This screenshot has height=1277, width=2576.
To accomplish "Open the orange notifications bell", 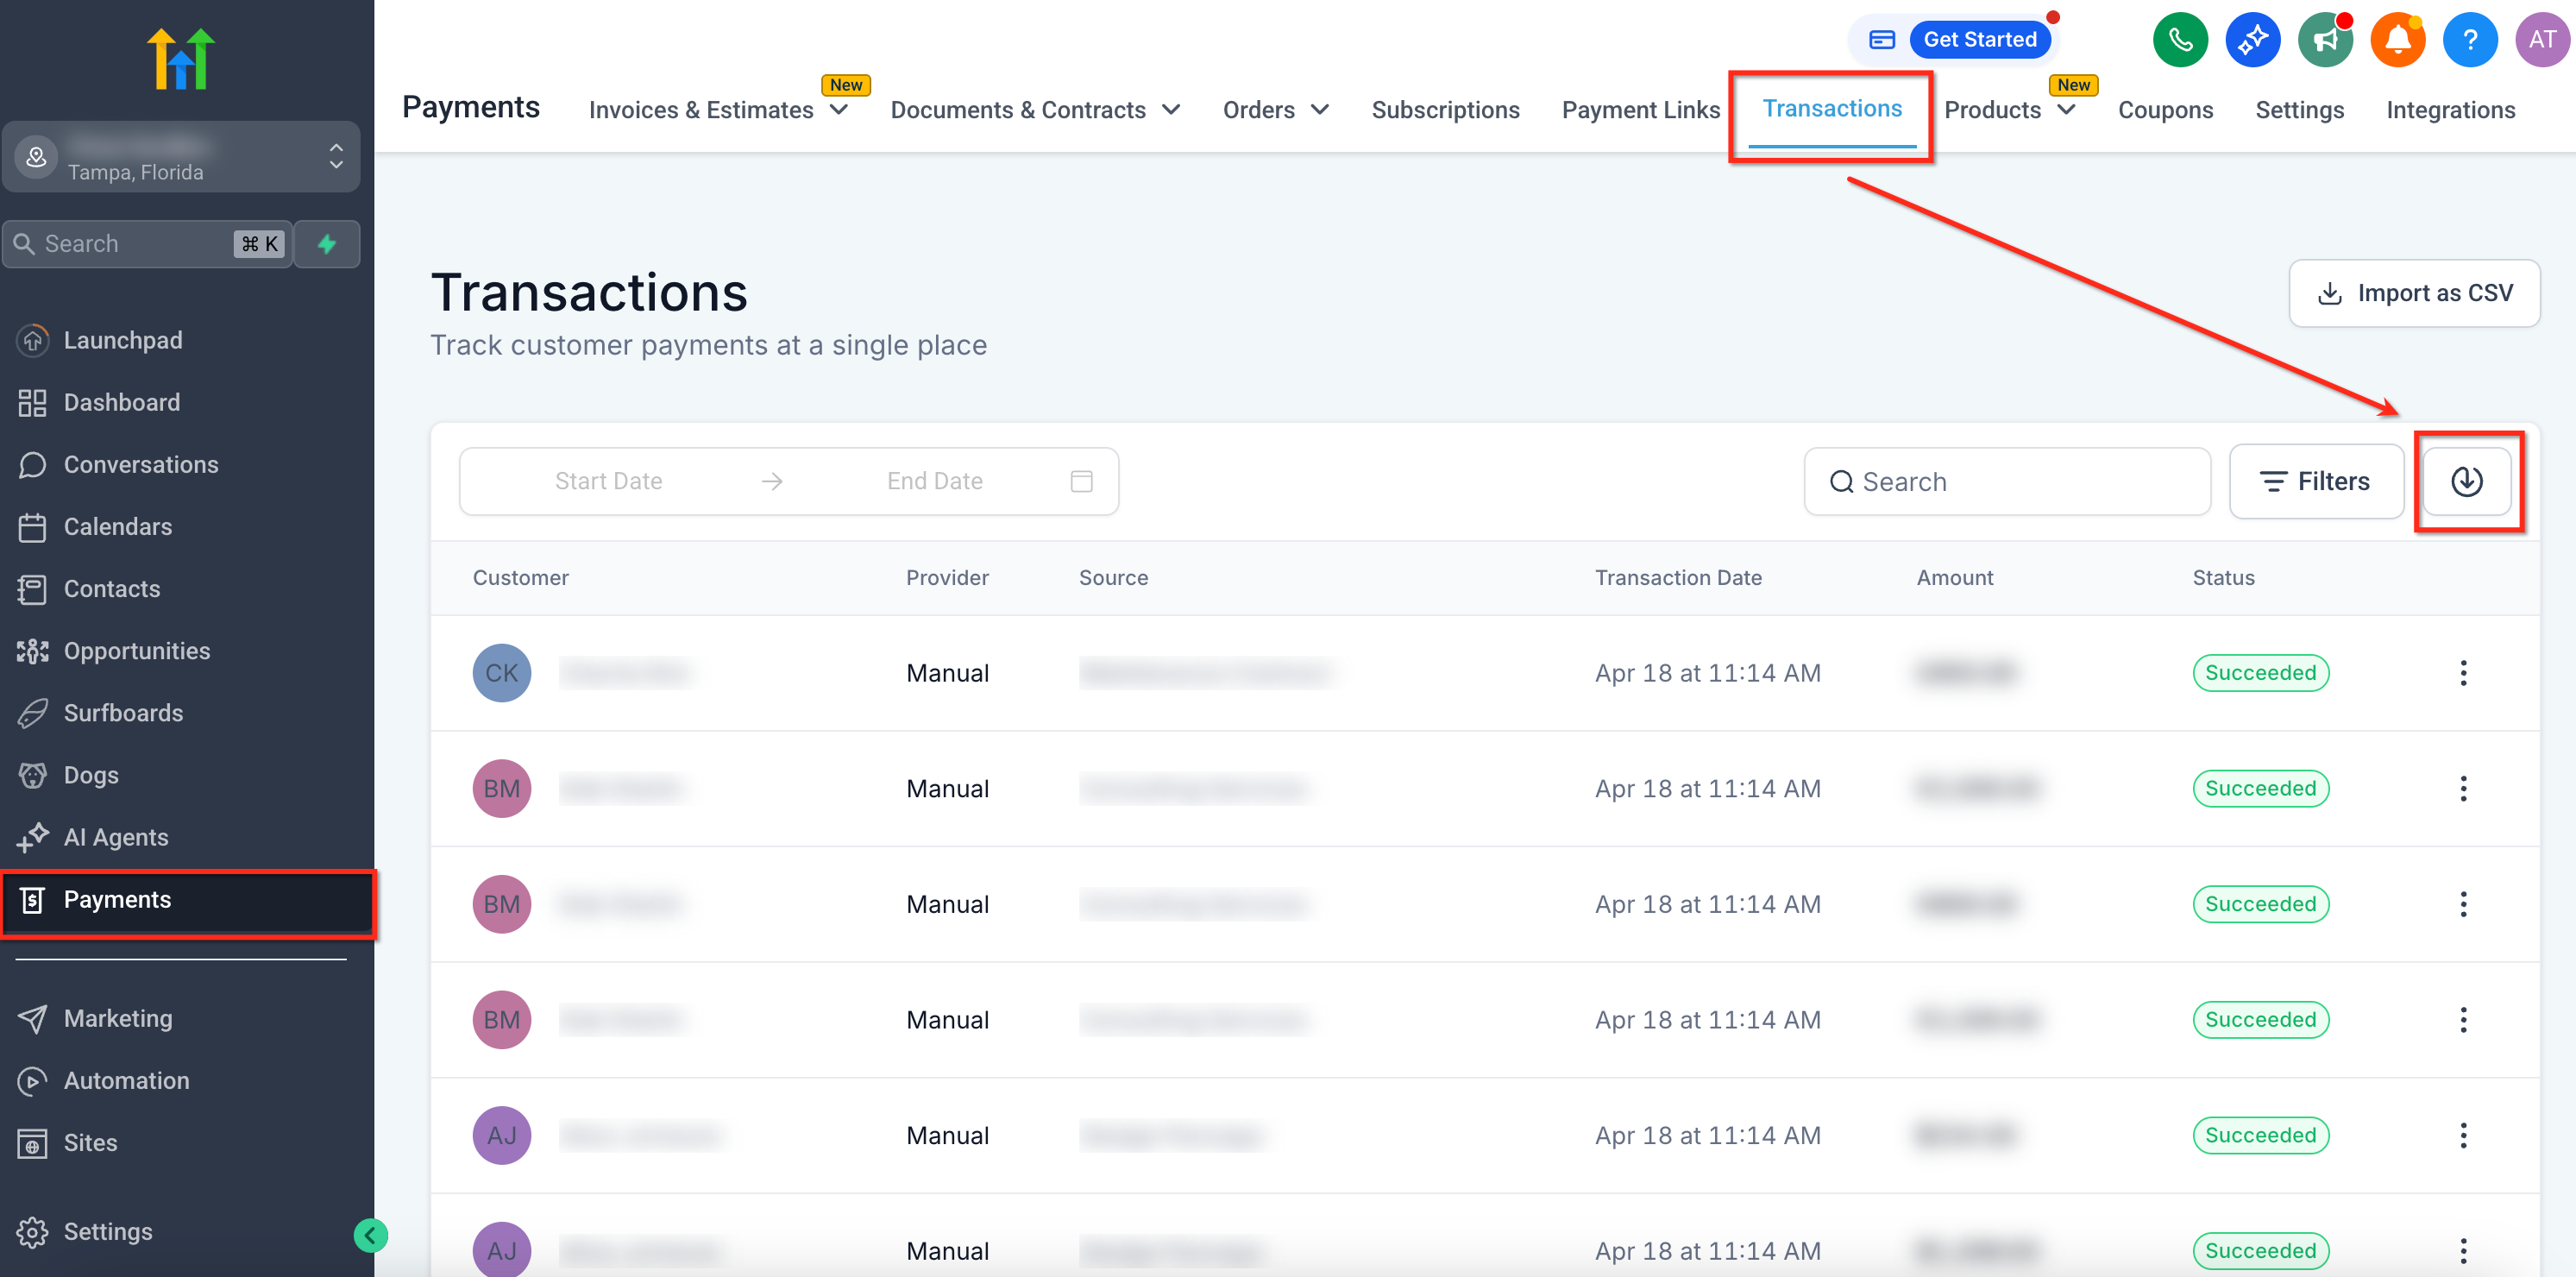I will click(x=2397, y=40).
